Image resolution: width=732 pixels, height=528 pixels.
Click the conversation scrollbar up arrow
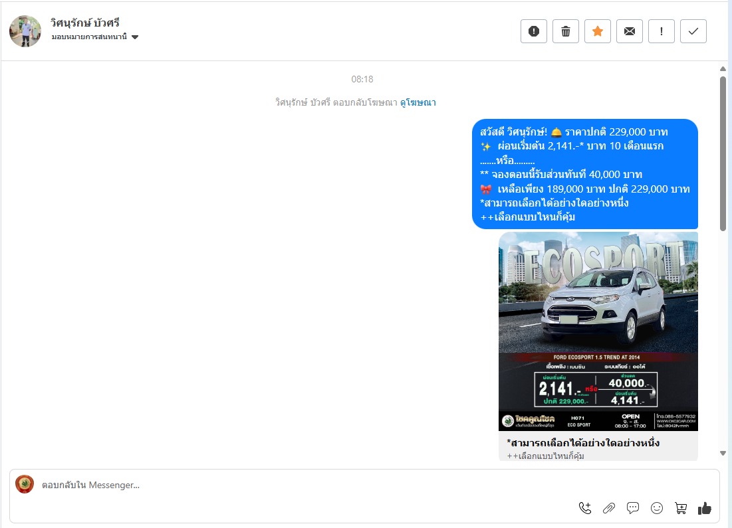723,69
